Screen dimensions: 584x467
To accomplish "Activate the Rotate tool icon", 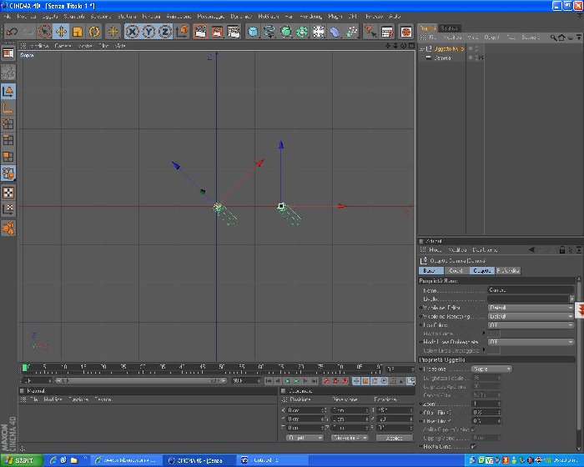I will 93,32.
